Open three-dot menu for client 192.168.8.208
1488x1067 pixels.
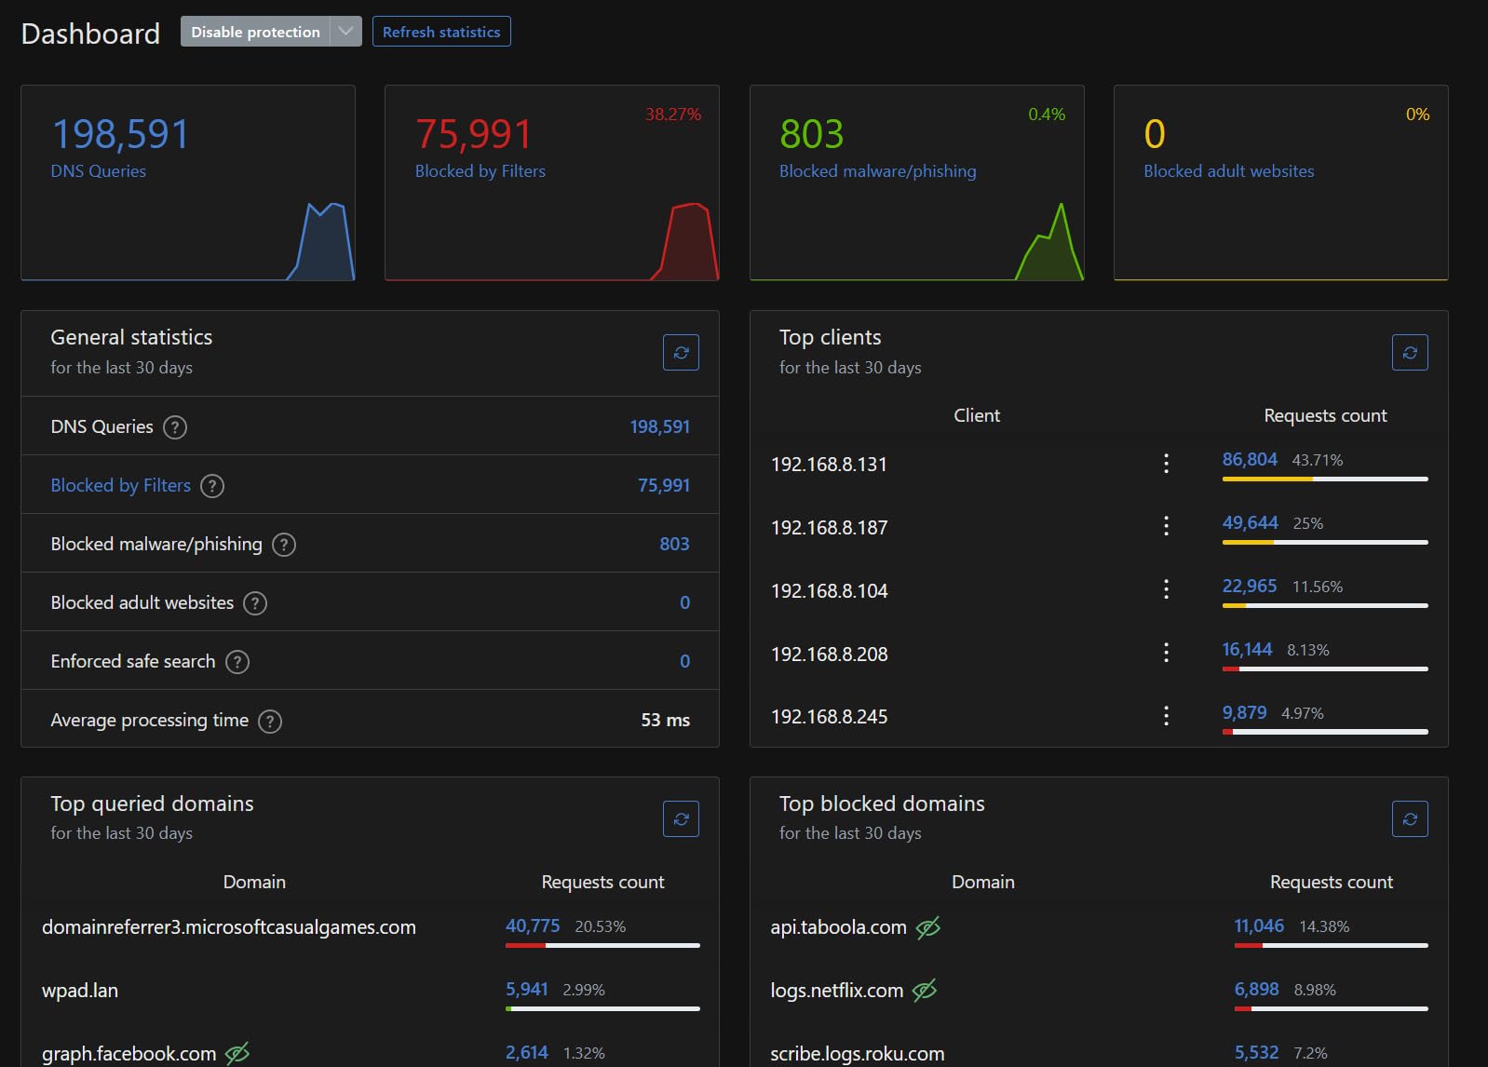click(1166, 653)
